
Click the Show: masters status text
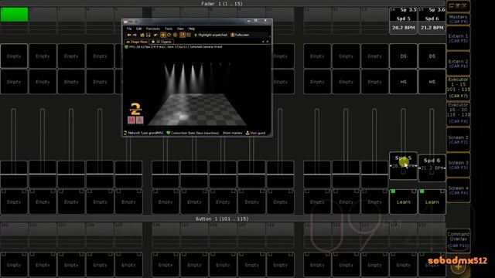pos(232,133)
